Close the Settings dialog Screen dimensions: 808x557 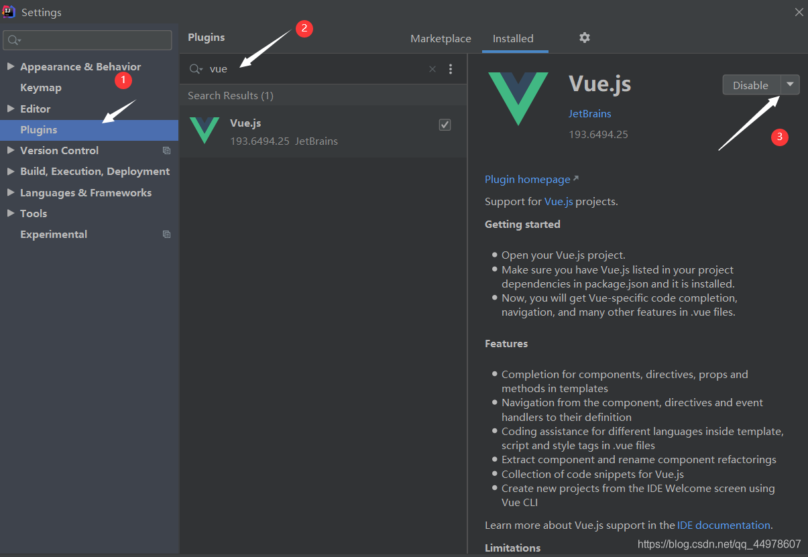pos(799,12)
